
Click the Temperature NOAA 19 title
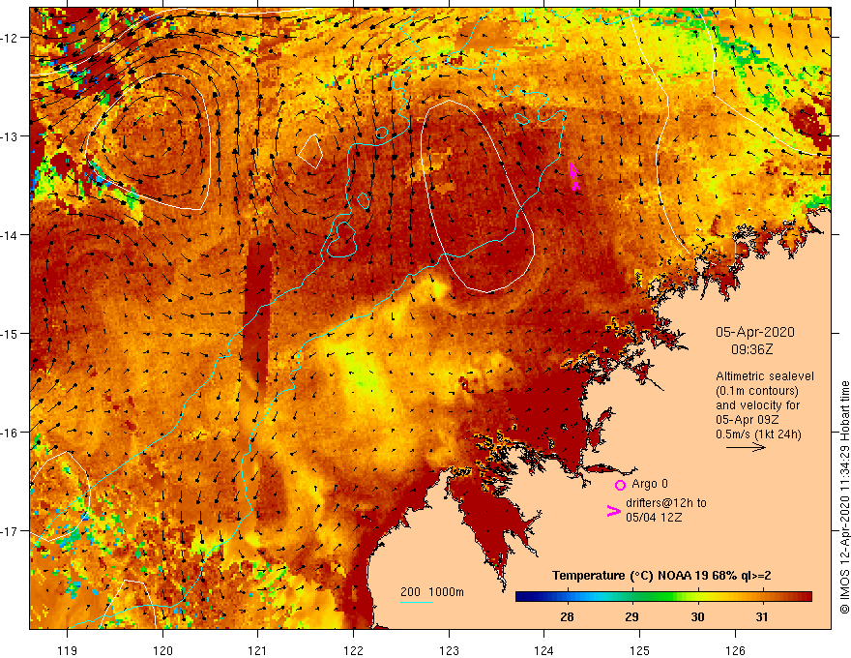click(x=661, y=576)
